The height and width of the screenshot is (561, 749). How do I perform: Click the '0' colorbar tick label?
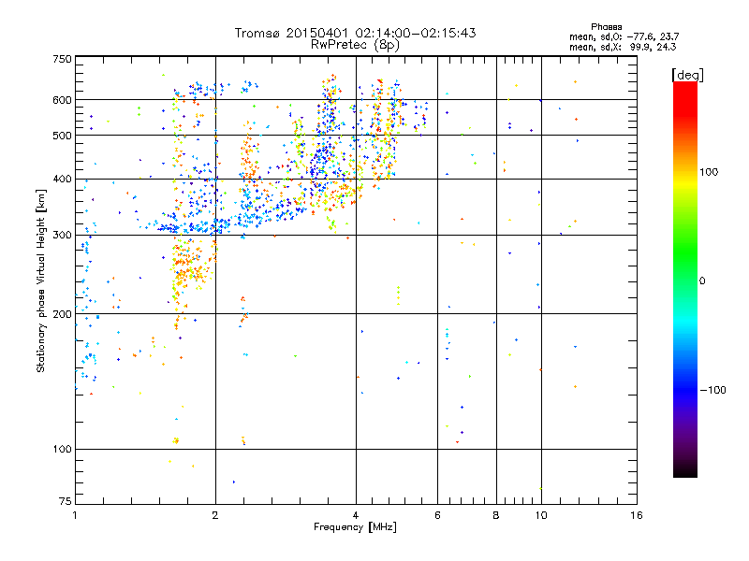(702, 281)
